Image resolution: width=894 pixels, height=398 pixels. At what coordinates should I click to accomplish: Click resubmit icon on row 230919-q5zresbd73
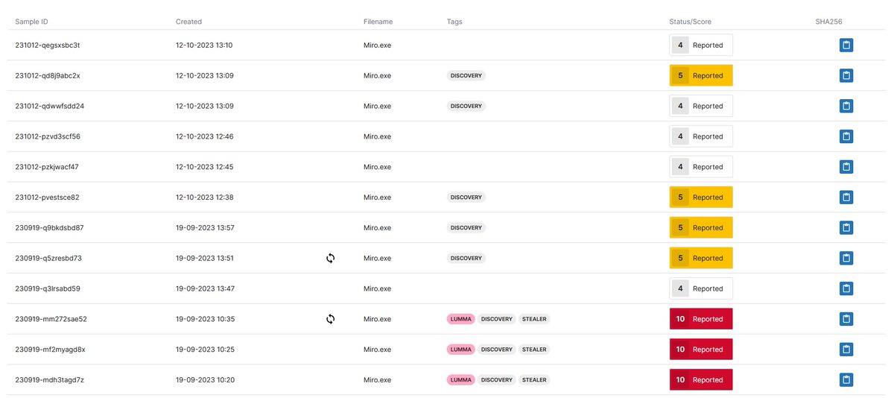[x=331, y=258]
